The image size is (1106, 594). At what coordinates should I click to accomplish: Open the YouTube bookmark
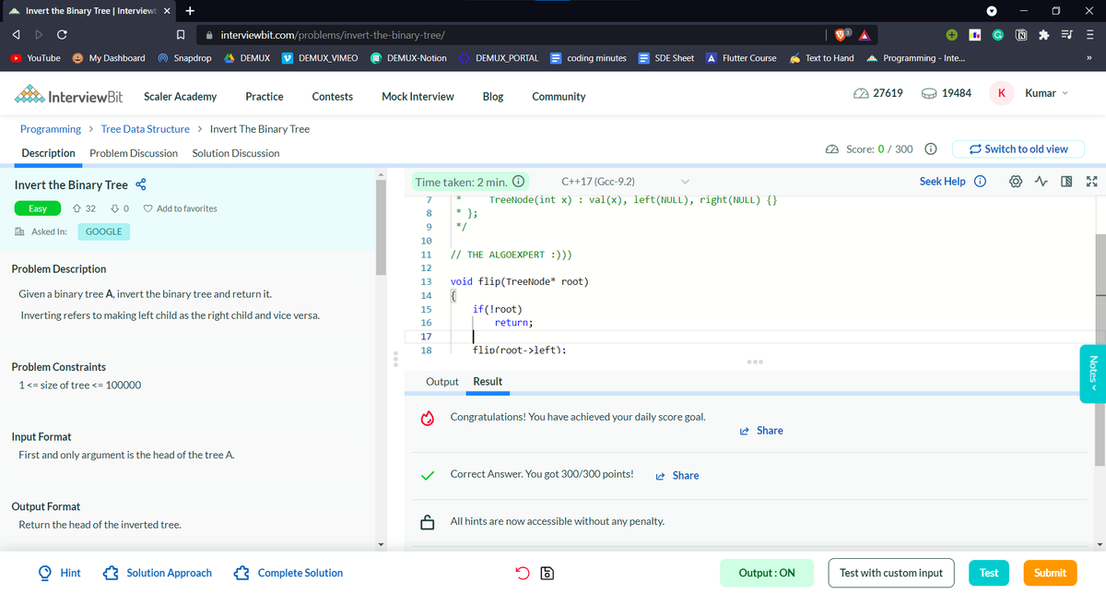coord(35,58)
